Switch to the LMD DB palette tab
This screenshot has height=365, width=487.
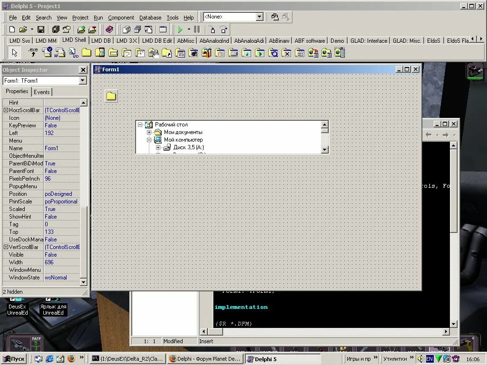[101, 41]
